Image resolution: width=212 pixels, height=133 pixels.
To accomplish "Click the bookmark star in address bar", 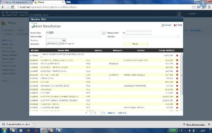I will [194, 7].
